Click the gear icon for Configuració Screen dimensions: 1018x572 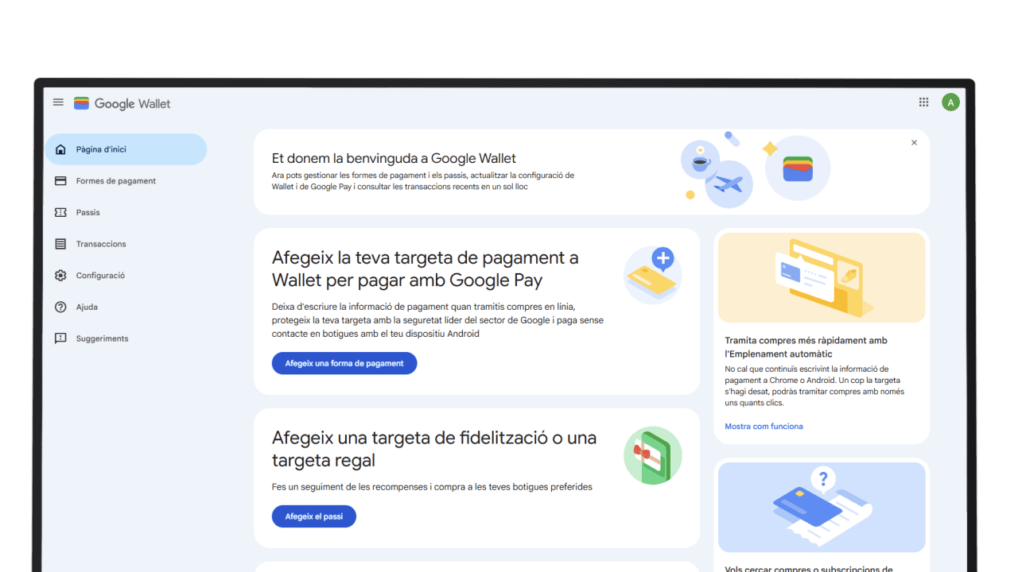60,276
